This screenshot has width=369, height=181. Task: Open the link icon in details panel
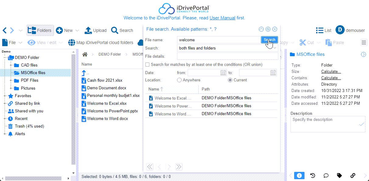coord(353,176)
